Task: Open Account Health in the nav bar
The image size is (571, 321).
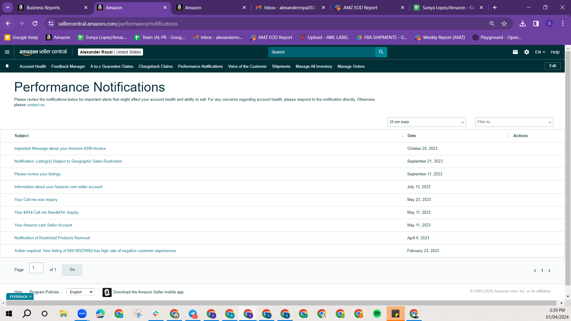Action: click(x=33, y=66)
